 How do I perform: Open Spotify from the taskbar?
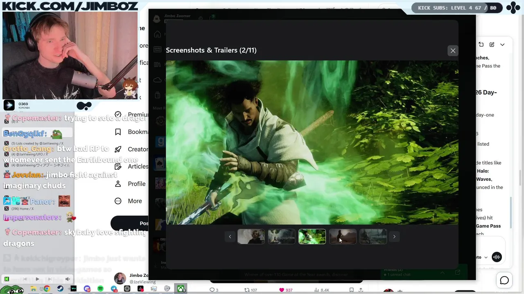coord(101,289)
